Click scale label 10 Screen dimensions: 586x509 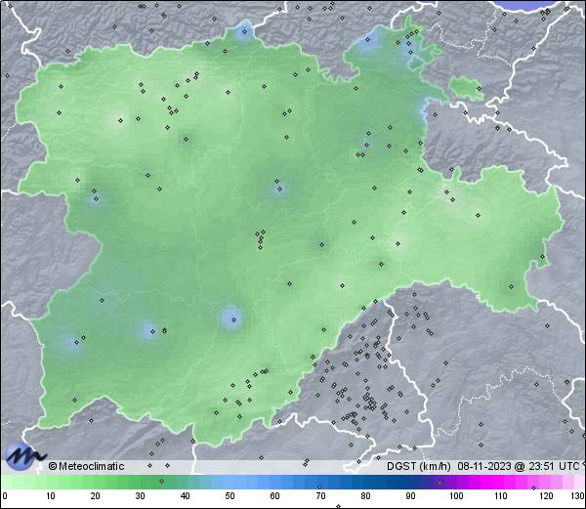click(x=51, y=496)
